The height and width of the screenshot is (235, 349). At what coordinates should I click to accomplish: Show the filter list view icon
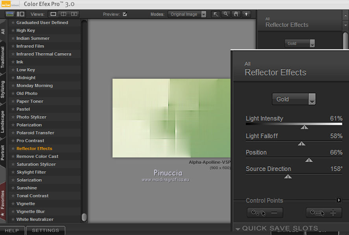(x=20, y=14)
